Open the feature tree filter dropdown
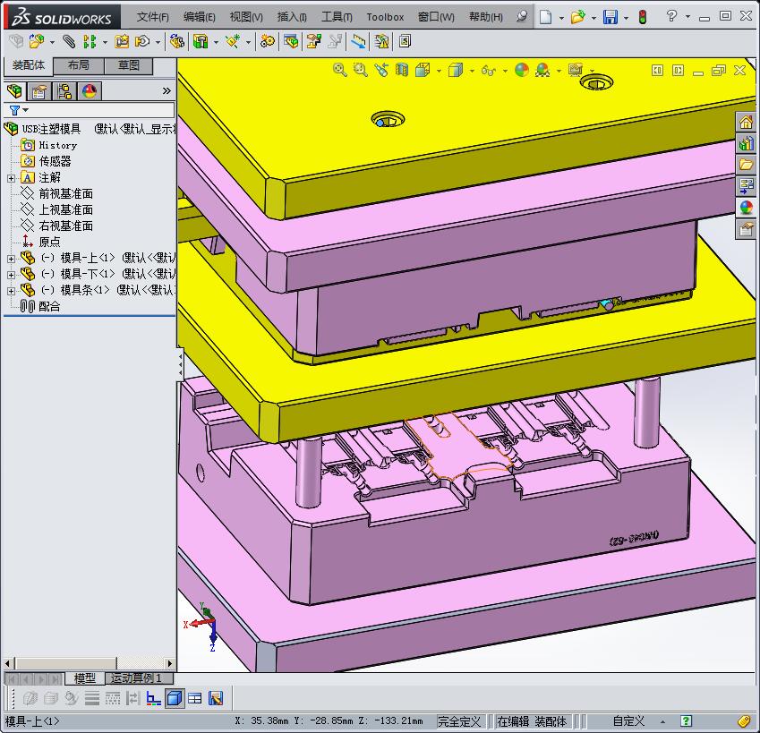Image resolution: width=760 pixels, height=733 pixels. tap(18, 110)
